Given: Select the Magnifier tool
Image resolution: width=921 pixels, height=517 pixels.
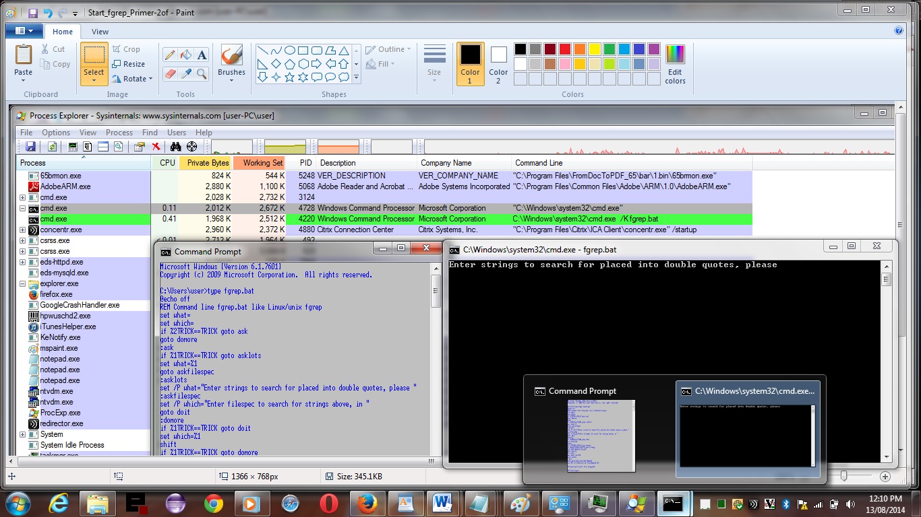Looking at the screenshot, I should point(202,73).
